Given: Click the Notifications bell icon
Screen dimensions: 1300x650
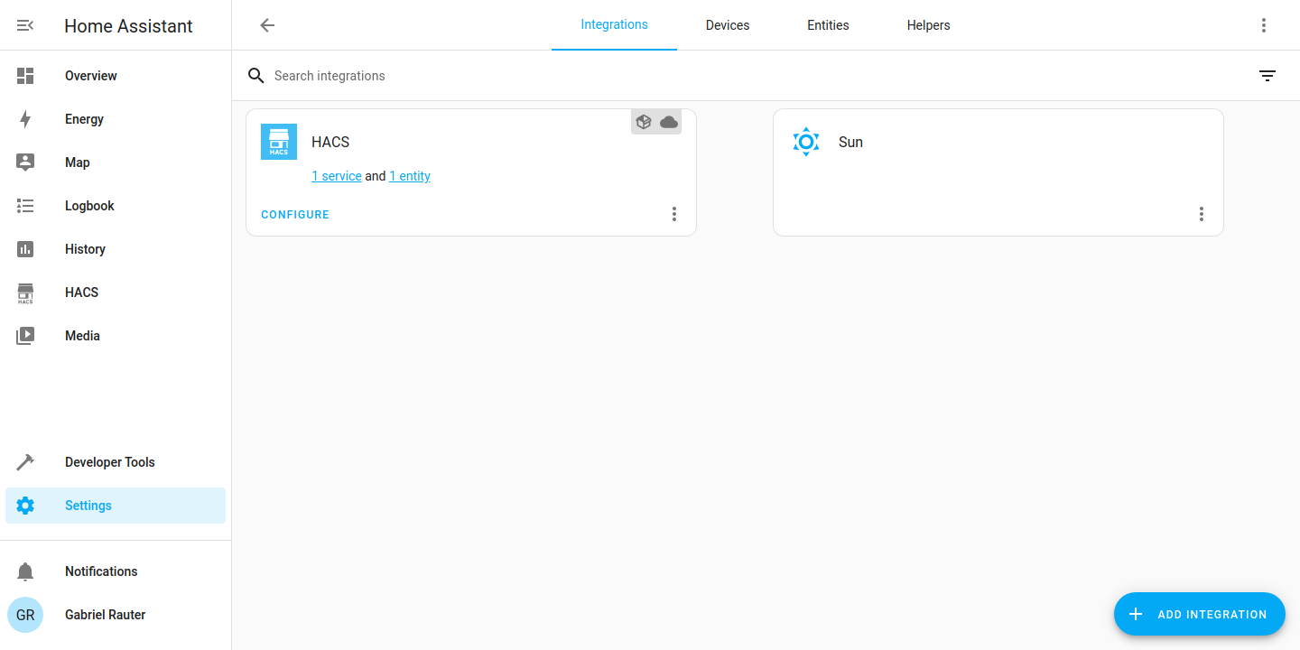Looking at the screenshot, I should 25,571.
